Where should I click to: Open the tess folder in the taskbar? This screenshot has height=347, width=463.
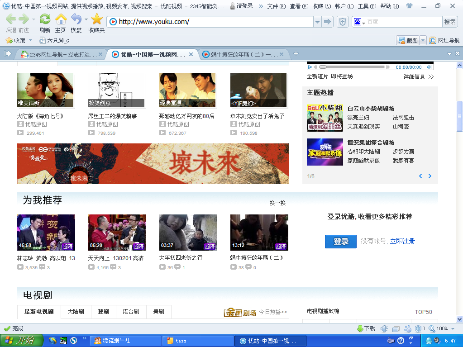(198, 341)
